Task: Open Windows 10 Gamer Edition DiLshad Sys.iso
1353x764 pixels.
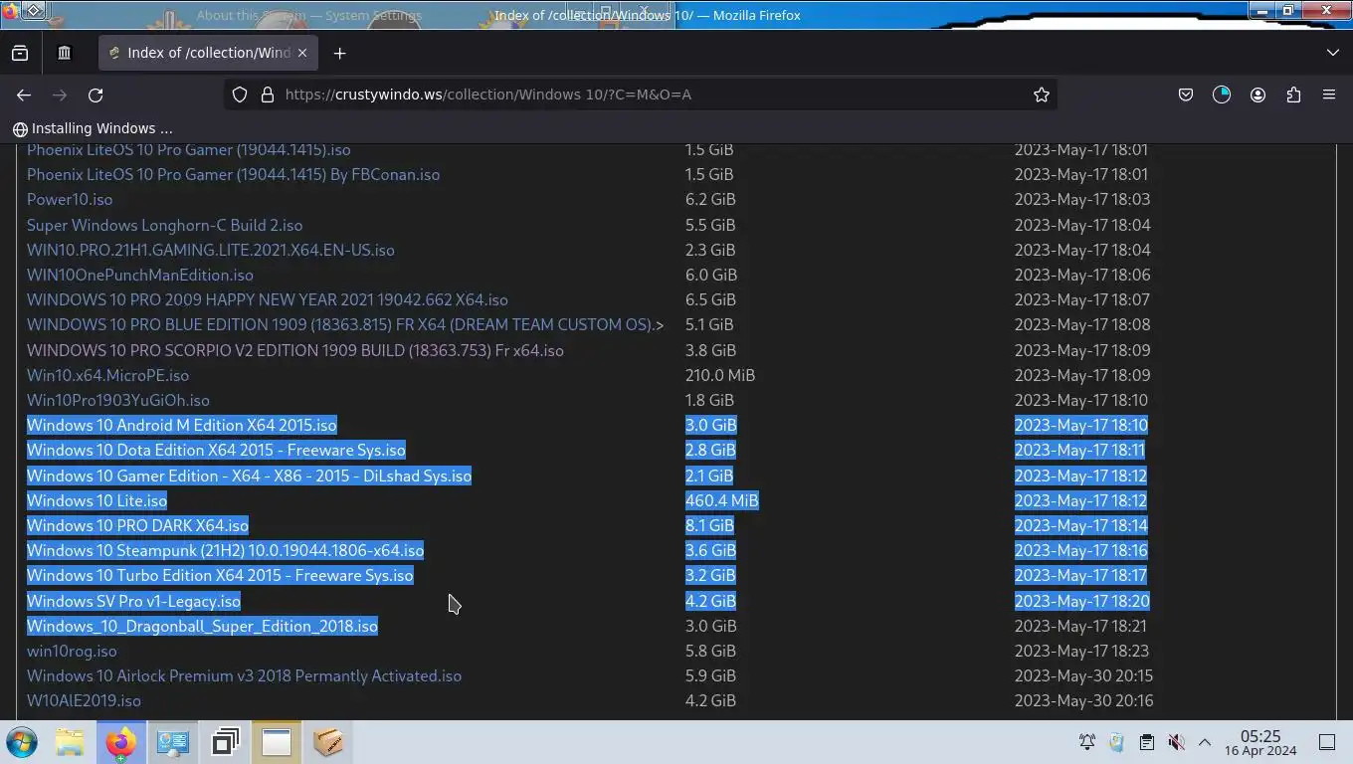Action: (x=249, y=476)
